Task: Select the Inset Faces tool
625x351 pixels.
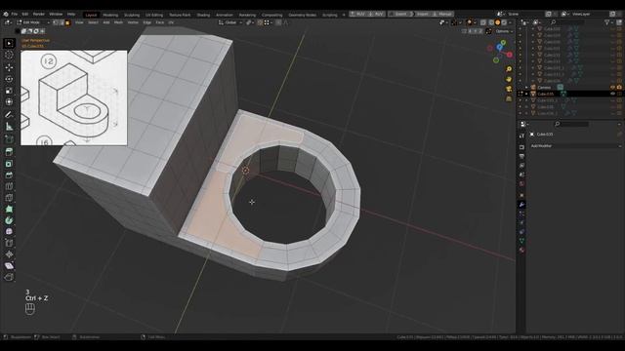Action: point(9,164)
